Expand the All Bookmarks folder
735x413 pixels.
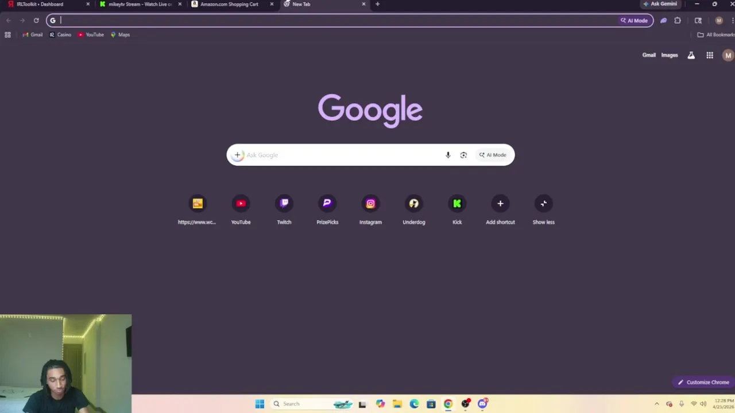tap(715, 35)
